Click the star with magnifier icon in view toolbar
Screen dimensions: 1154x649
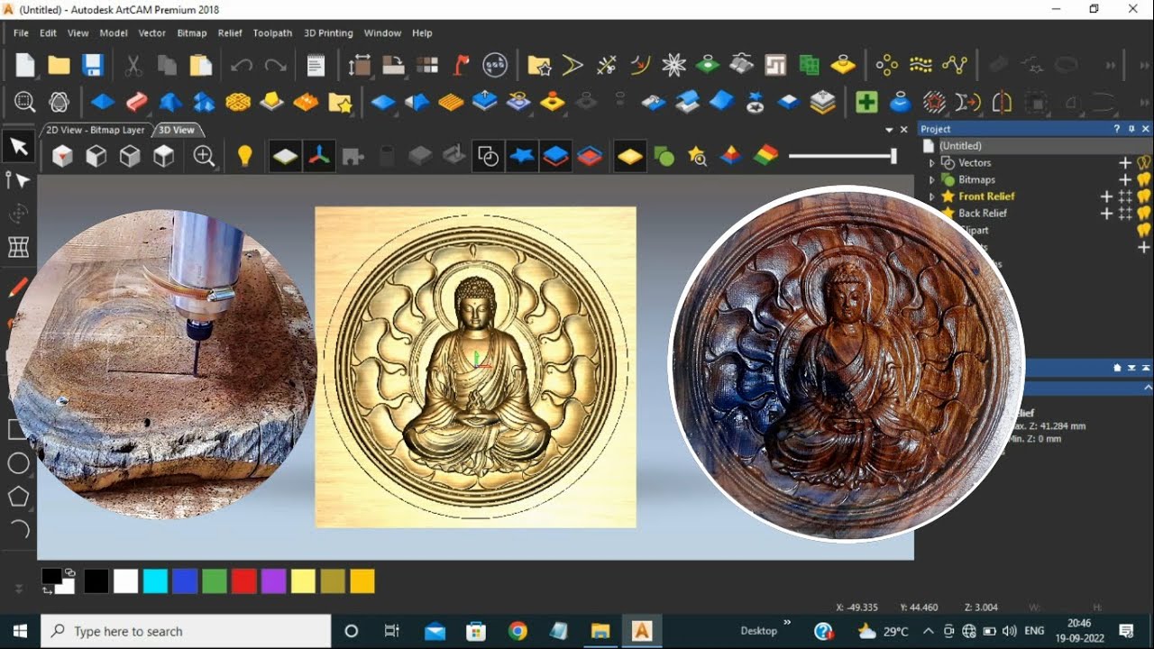[697, 156]
